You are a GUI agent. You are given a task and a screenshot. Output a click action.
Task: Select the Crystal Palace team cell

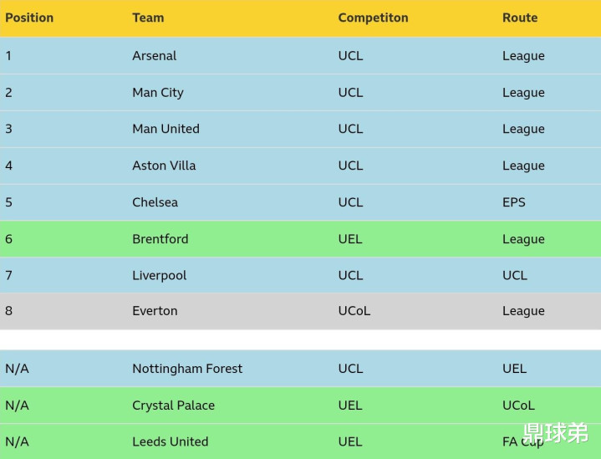[173, 405]
